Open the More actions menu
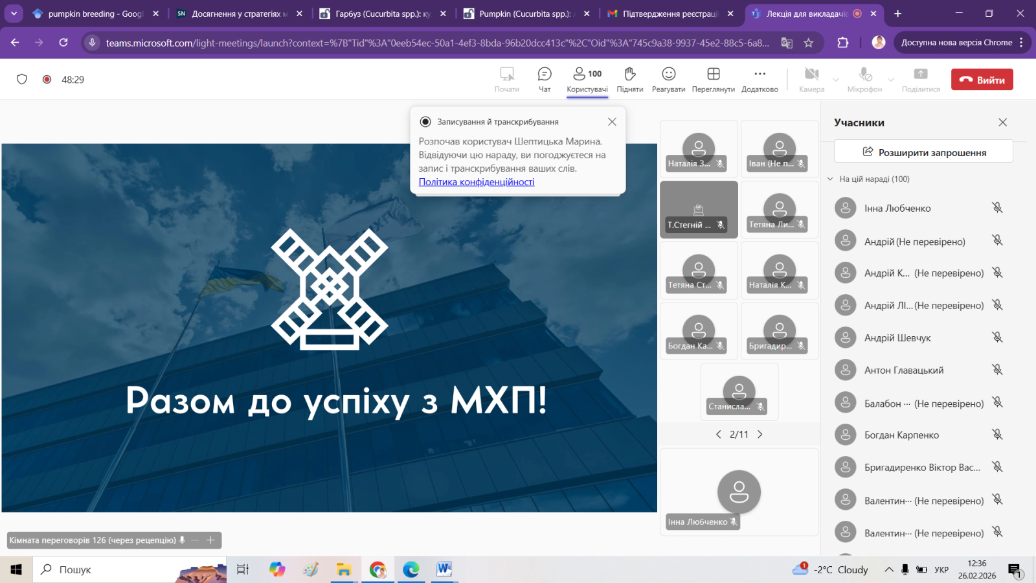The width and height of the screenshot is (1036, 583). [x=760, y=80]
